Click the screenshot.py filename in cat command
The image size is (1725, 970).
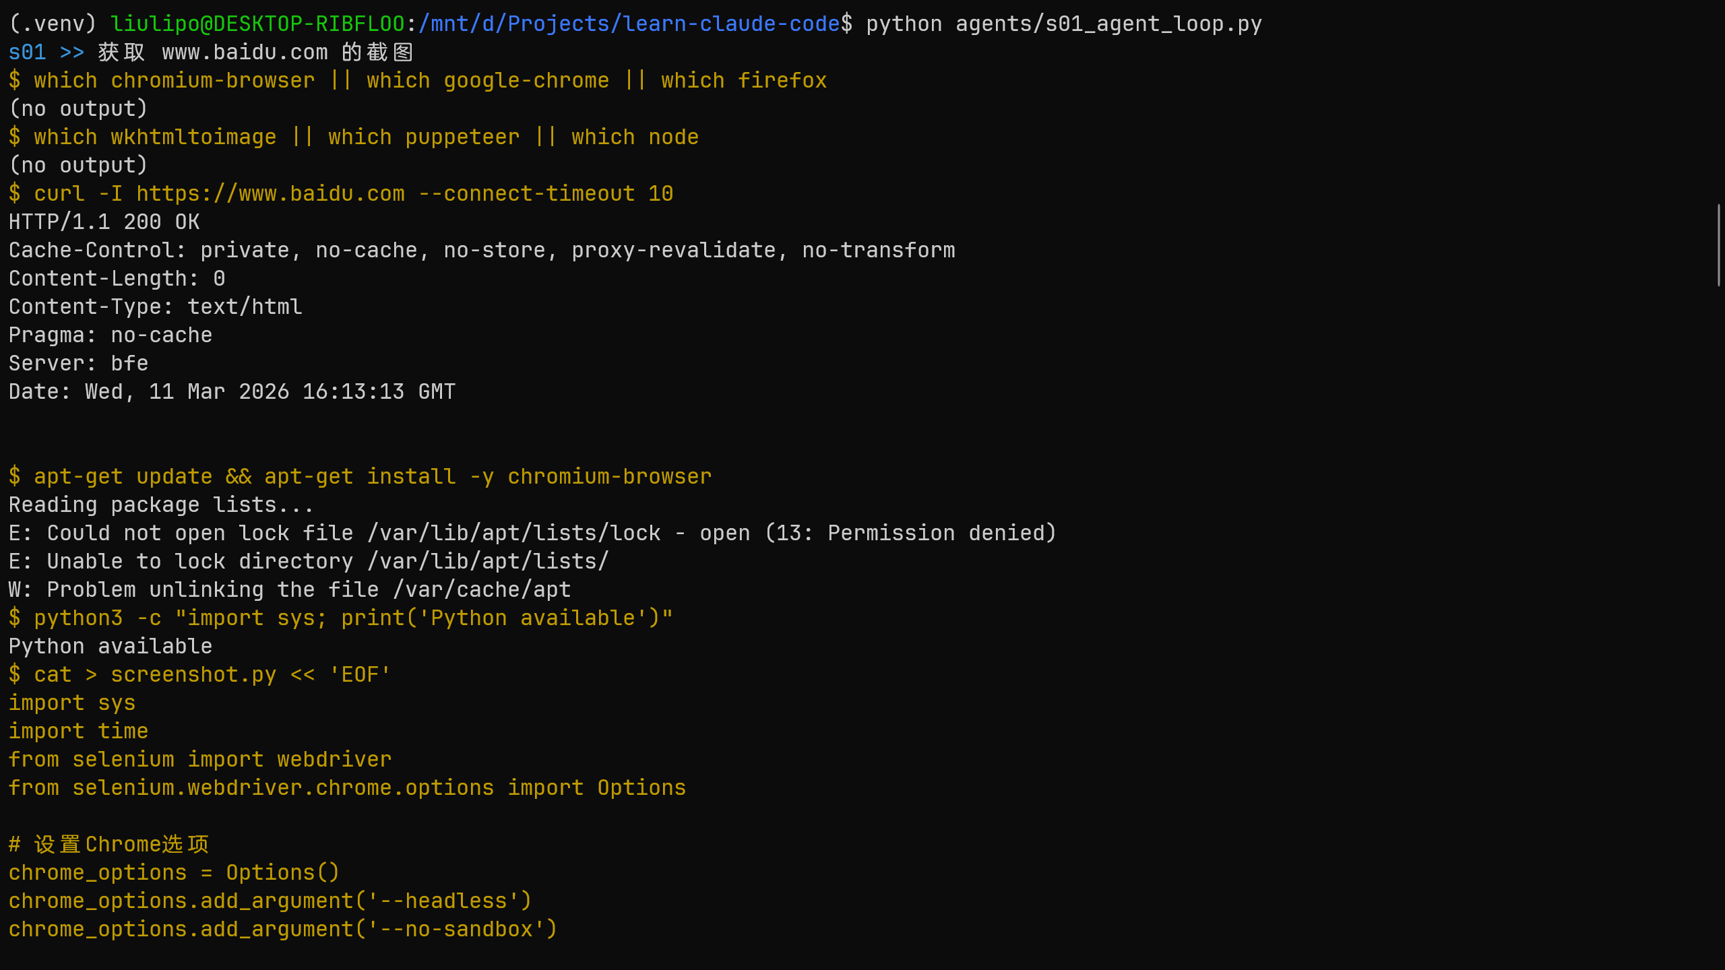(x=193, y=675)
